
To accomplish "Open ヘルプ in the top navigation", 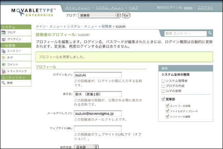I will click(133, 7).
